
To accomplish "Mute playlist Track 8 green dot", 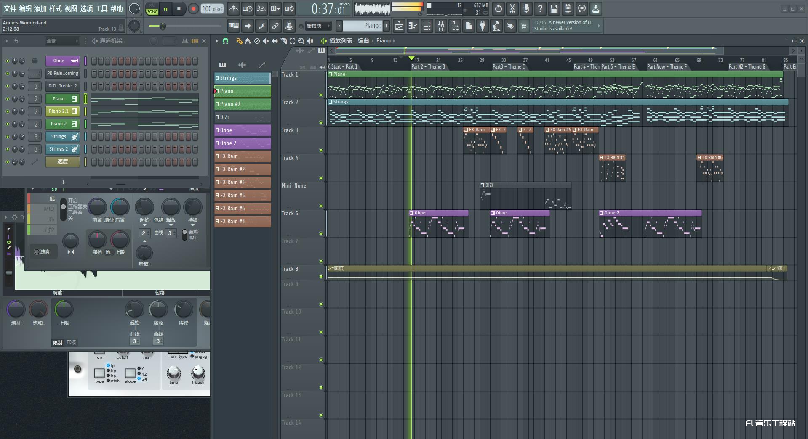I will pyautogui.click(x=321, y=277).
